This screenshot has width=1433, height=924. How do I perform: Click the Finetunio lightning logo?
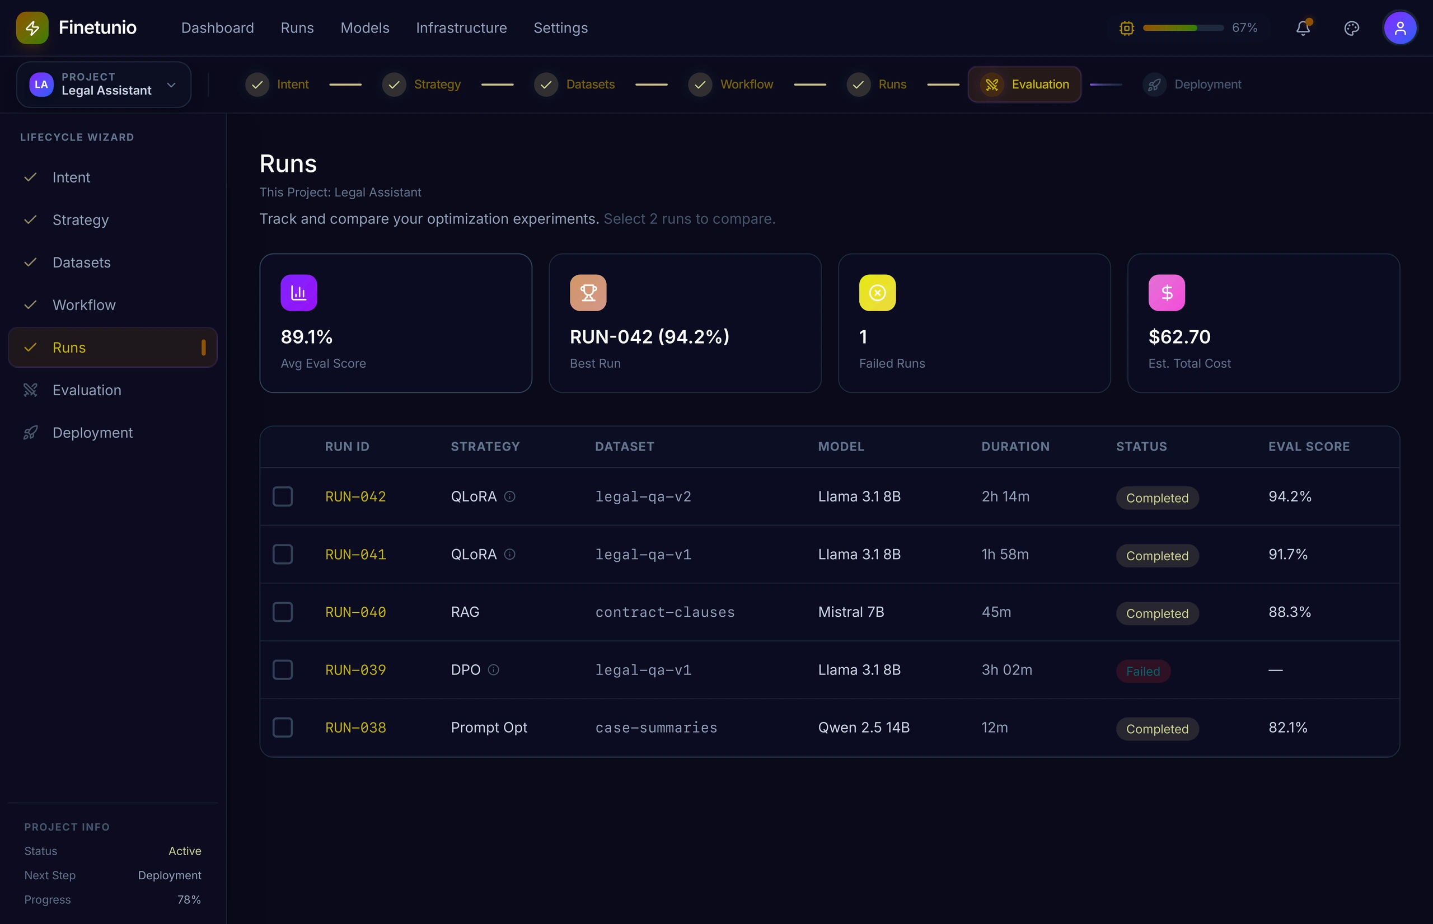click(x=32, y=28)
